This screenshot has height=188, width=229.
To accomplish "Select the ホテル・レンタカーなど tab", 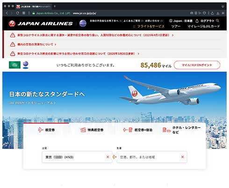I will click(x=182, y=130).
